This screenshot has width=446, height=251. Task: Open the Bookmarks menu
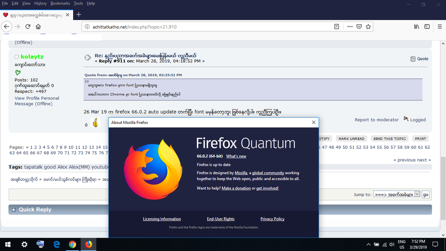click(x=60, y=3)
